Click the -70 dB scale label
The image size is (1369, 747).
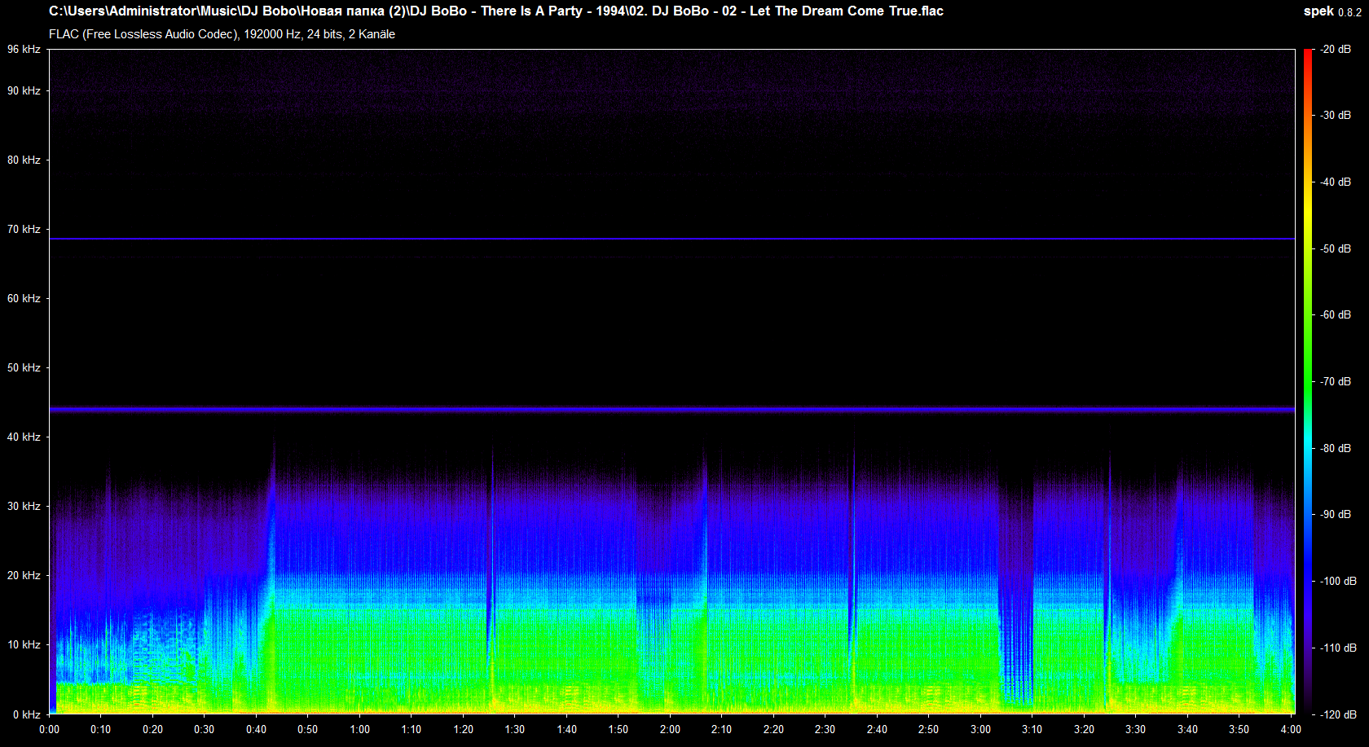[1336, 381]
